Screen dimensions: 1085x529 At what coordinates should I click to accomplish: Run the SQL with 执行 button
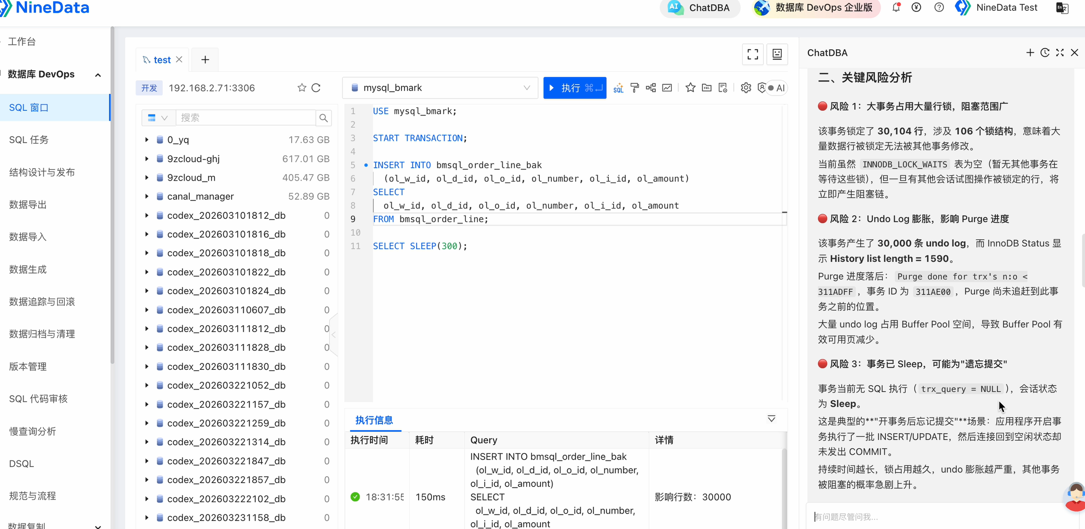575,88
